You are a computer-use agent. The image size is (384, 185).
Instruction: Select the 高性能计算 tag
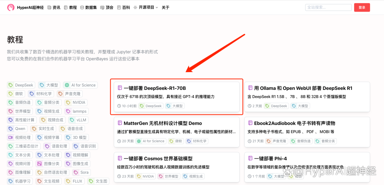22,120
